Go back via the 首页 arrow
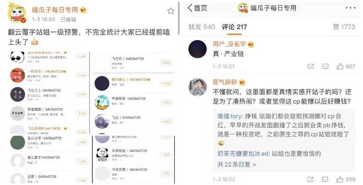 198,8
